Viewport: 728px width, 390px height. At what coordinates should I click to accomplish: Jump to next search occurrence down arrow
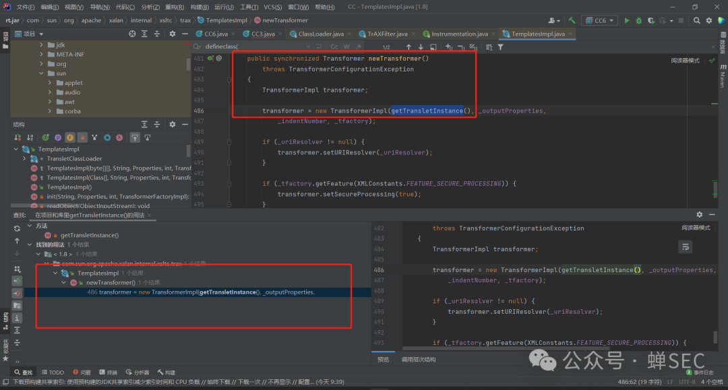coord(421,47)
